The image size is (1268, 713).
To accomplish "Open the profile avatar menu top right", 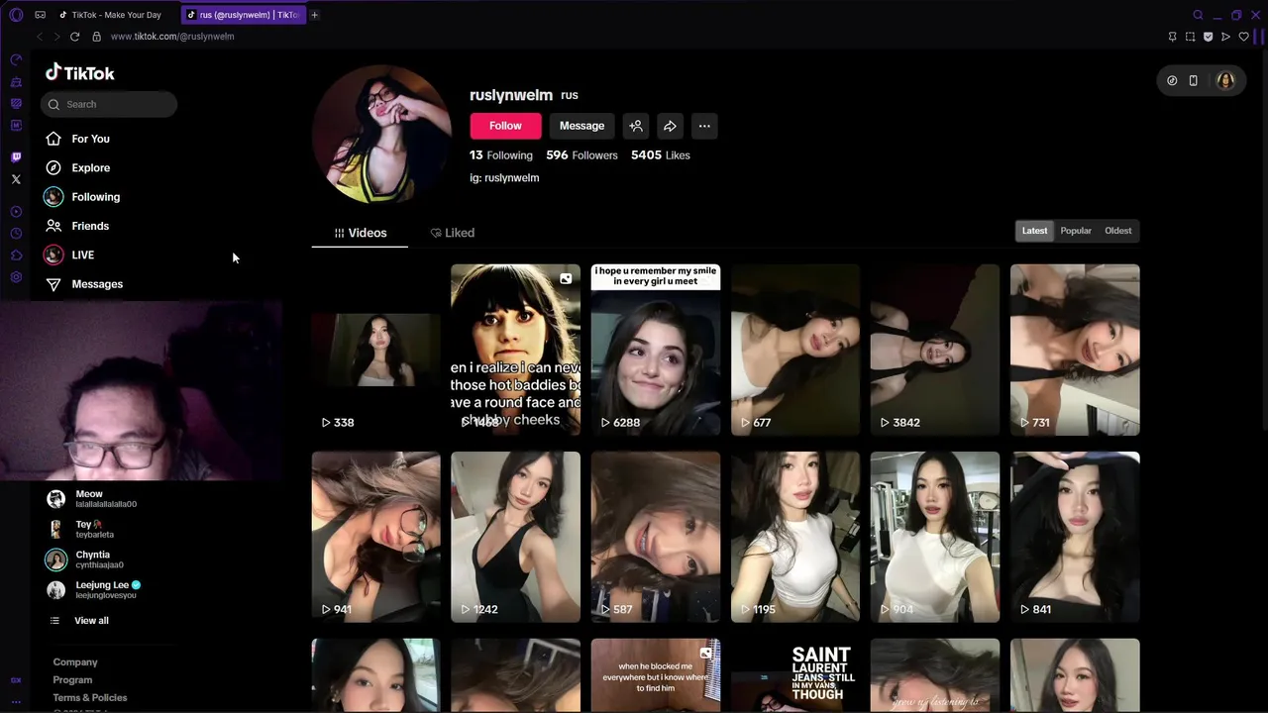I will click(1225, 81).
